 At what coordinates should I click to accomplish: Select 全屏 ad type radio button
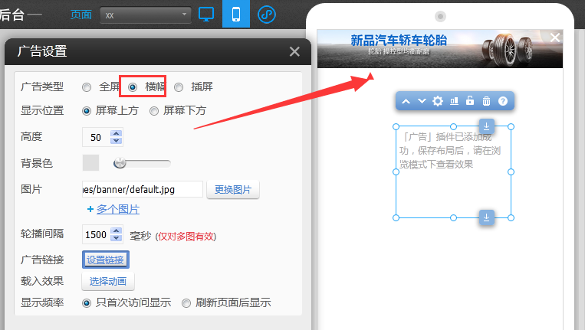pyautogui.click(x=87, y=87)
